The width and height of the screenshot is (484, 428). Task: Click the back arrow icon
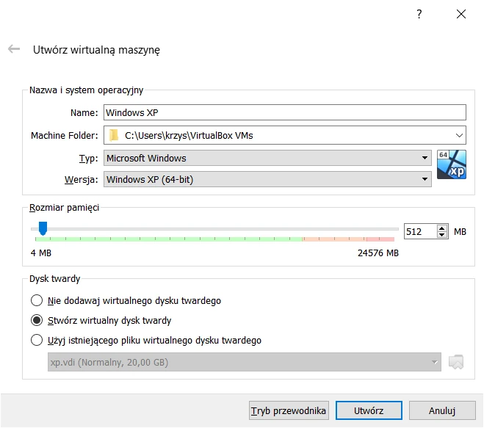point(14,48)
